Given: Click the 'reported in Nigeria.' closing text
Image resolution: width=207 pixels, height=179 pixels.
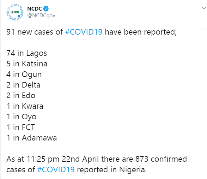Looking at the screenshot, I should 112,169.
